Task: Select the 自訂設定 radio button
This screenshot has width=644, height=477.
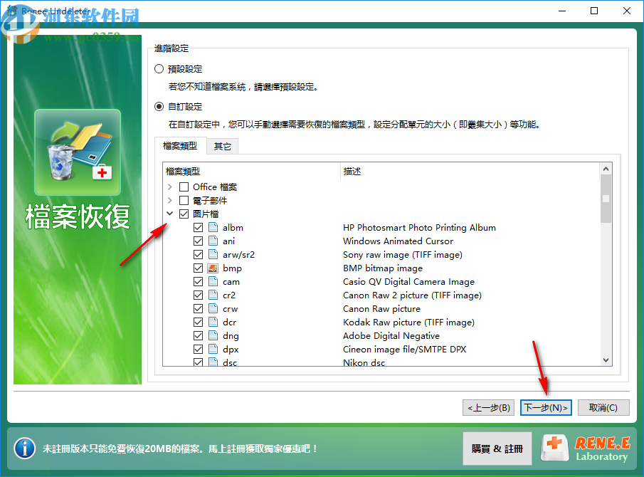Action: (159, 106)
